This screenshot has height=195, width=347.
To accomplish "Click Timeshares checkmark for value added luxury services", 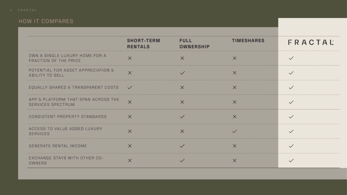I will pyautogui.click(x=235, y=131).
